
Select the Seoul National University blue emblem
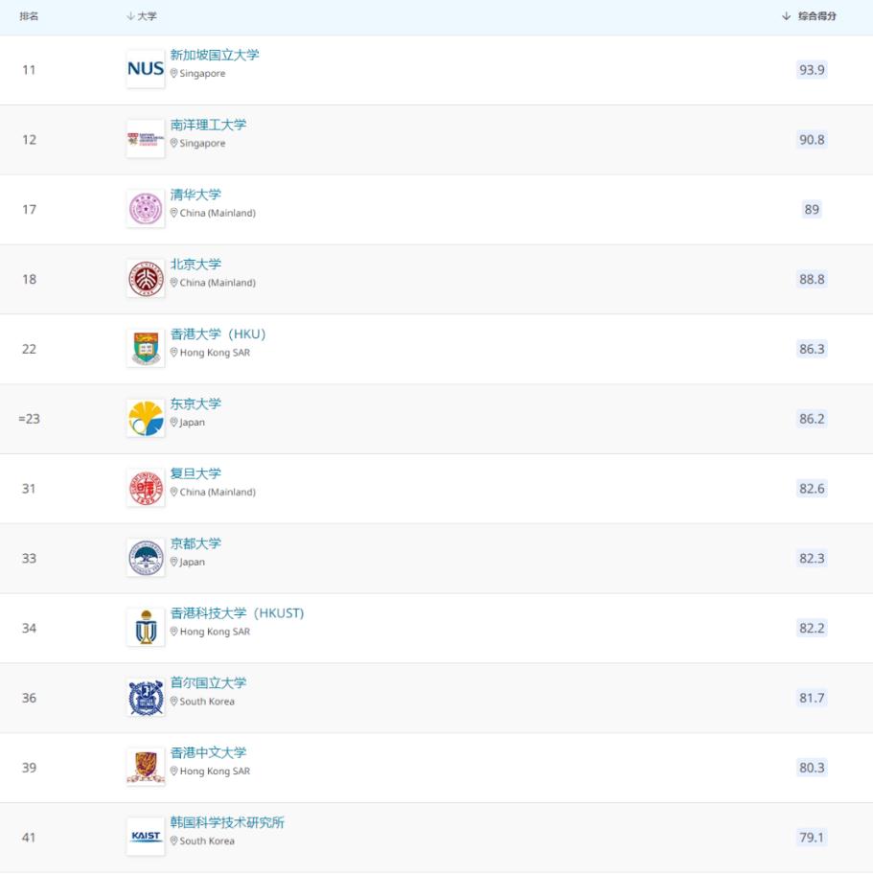tap(146, 697)
